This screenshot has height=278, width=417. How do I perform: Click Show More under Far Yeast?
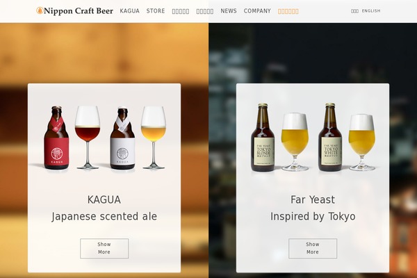(x=313, y=248)
